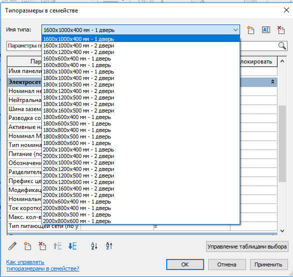Select type 1600x1200x400 мм - 2 двери
The image size is (293, 277).
click(141, 52)
